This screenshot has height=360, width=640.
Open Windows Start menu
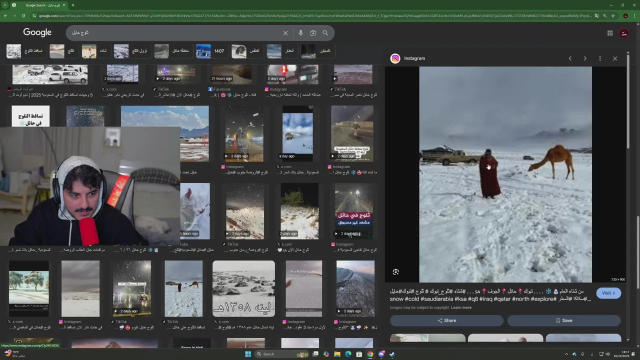point(247,354)
